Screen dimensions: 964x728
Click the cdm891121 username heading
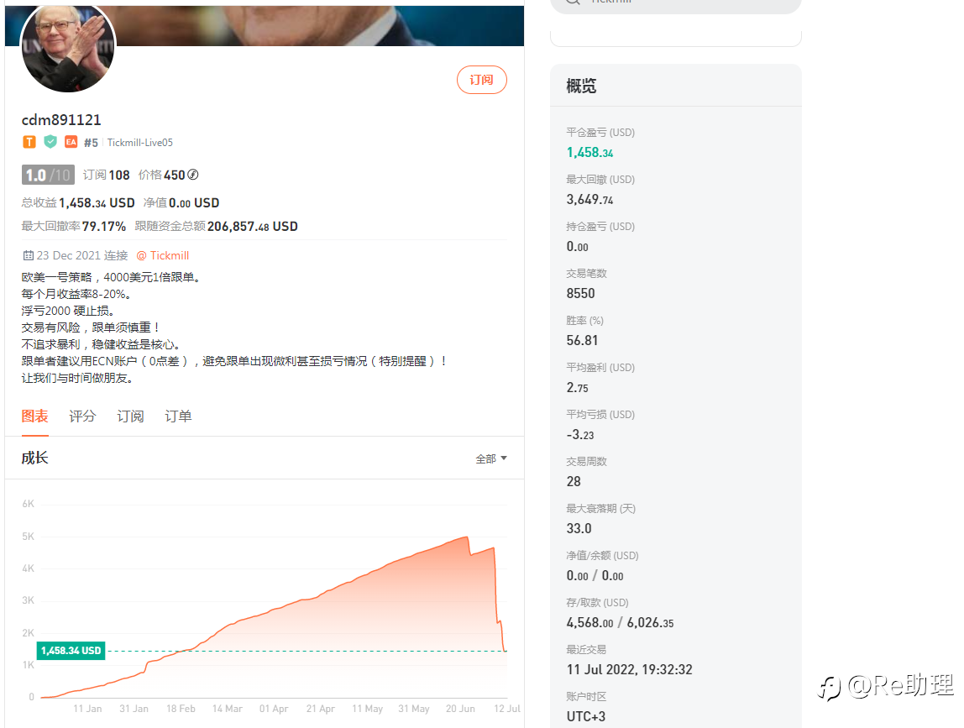pyautogui.click(x=60, y=120)
